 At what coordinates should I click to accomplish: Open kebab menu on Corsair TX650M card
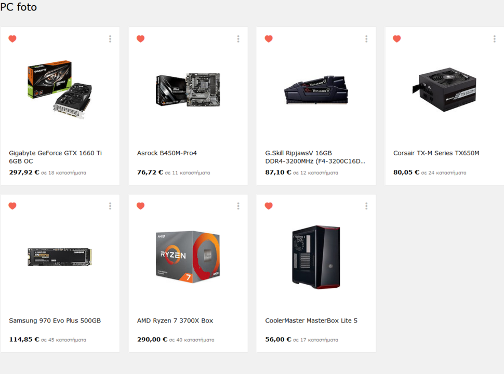(x=494, y=39)
